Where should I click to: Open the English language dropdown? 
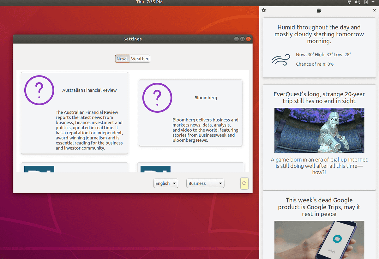166,183
